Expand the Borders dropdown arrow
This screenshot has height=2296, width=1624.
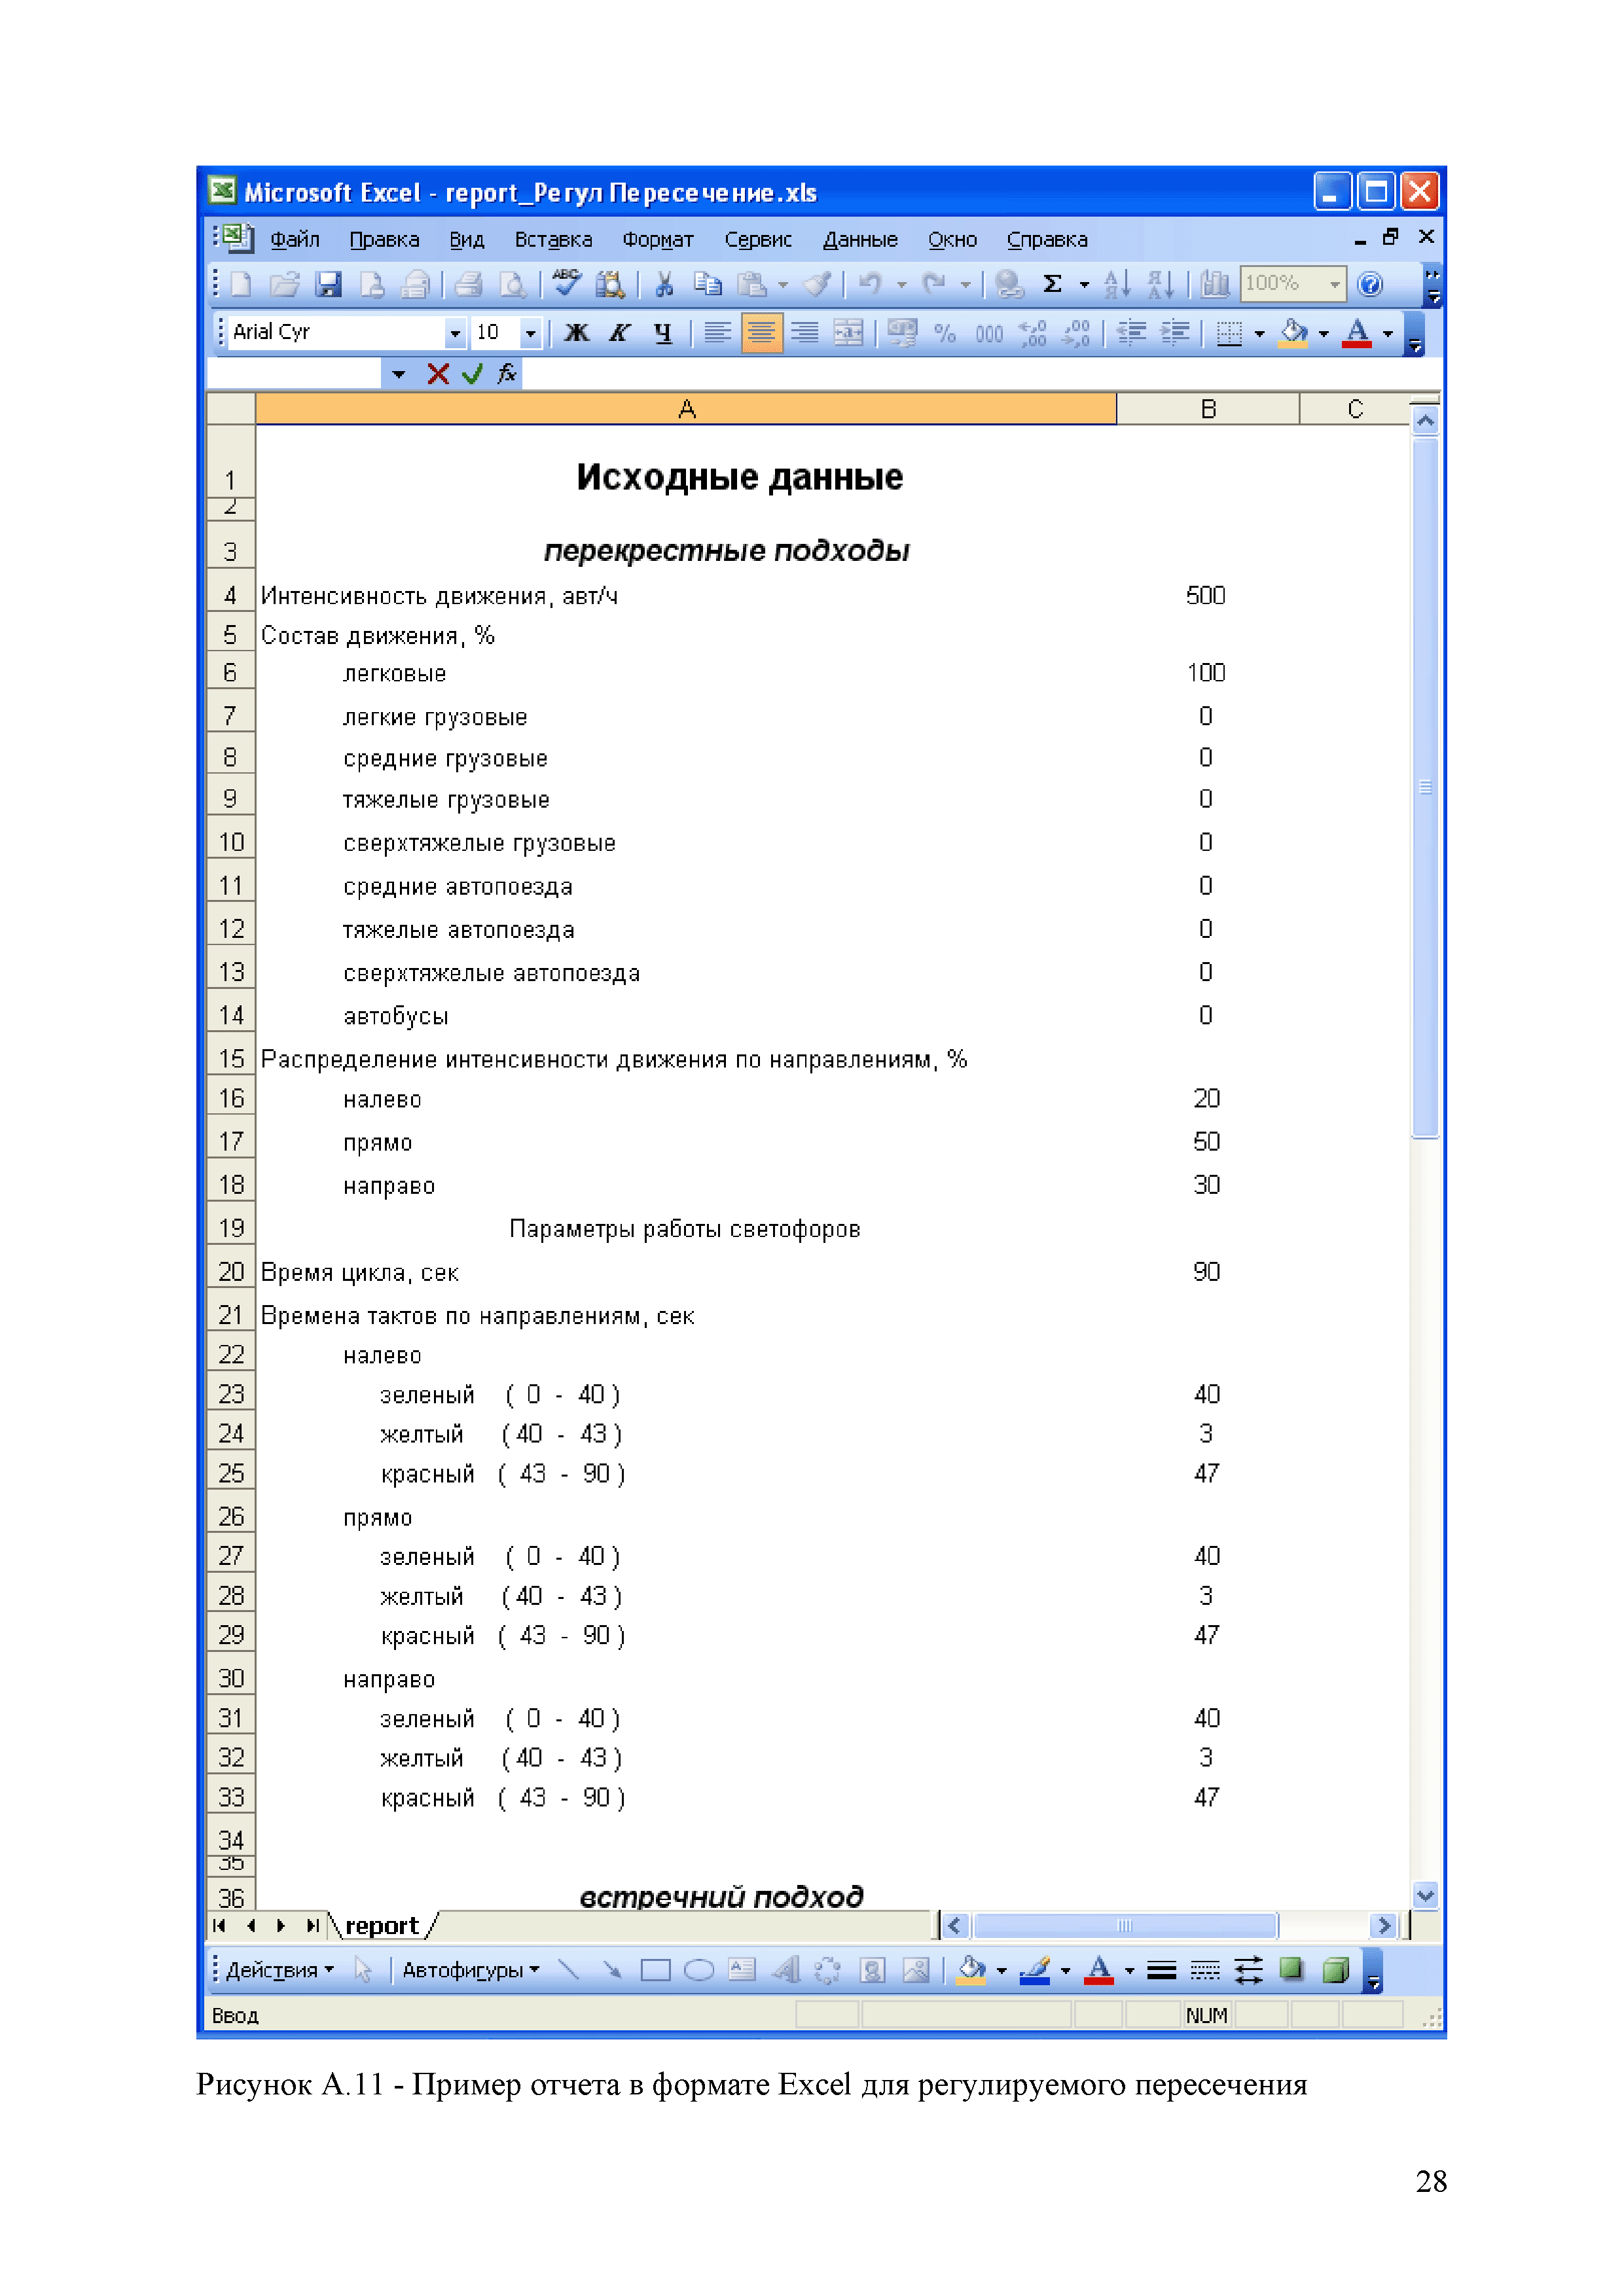(x=1259, y=333)
